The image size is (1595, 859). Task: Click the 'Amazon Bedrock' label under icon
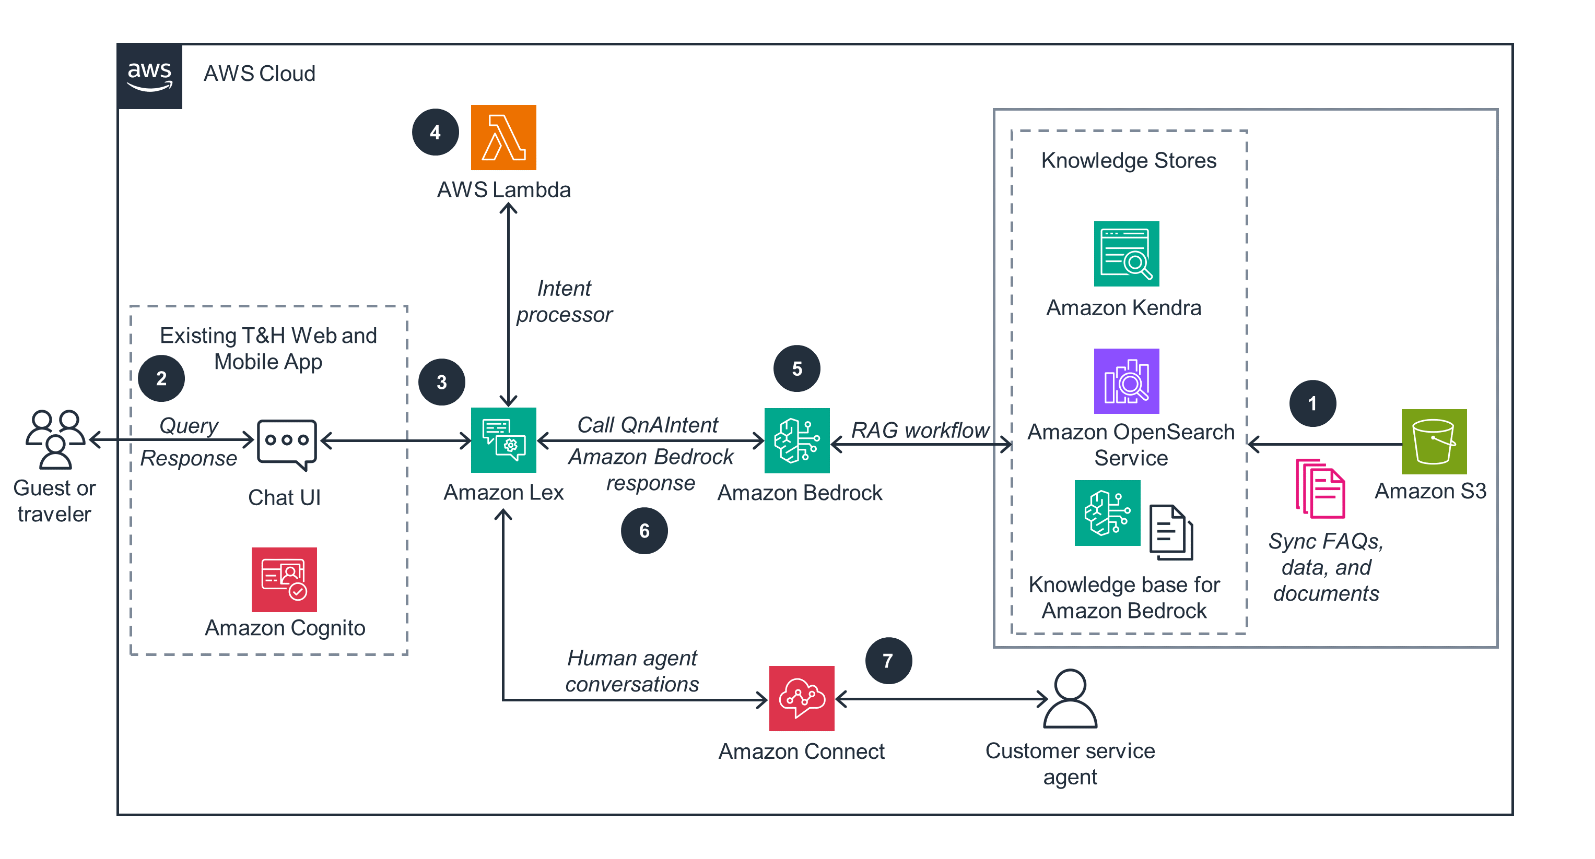pyautogui.click(x=800, y=493)
